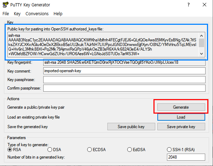Click the 'Confirm passphrase:' label

tap(24, 88)
